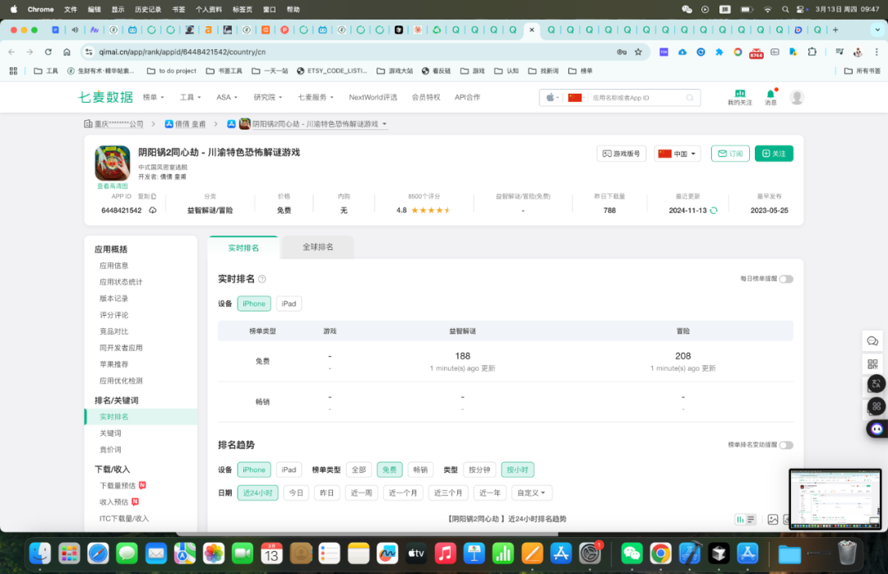The width and height of the screenshot is (888, 574).
Task: Click the green 关注 button
Action: point(774,154)
